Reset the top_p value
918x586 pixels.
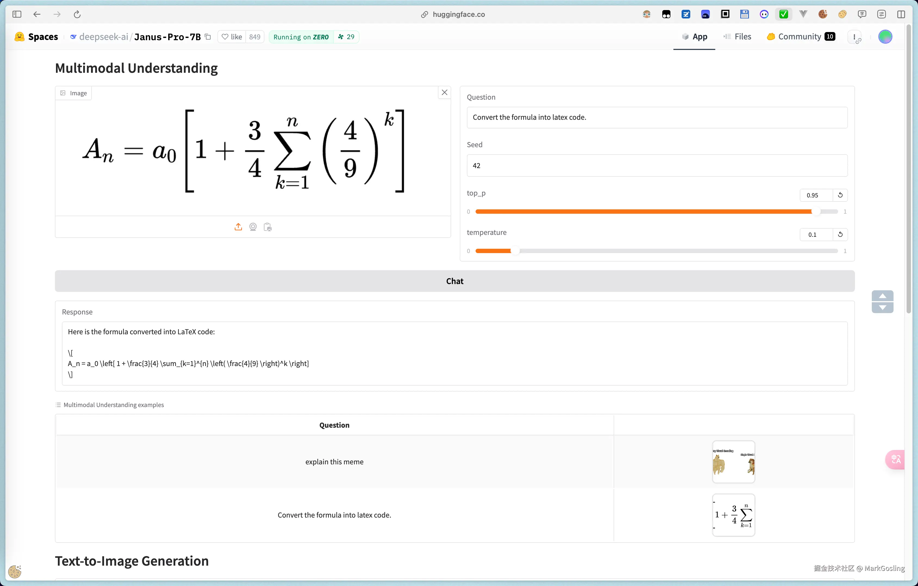click(x=840, y=195)
